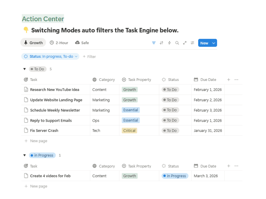Expand the database using the diagonal arrows icon

coord(185,43)
